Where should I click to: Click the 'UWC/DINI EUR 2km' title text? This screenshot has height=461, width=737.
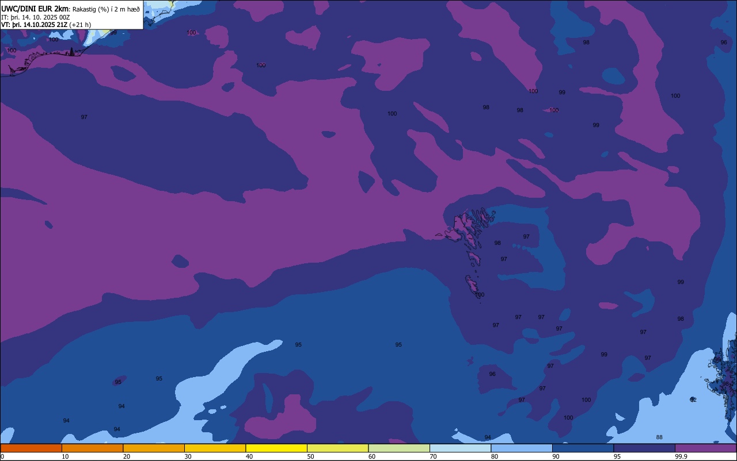(36, 9)
